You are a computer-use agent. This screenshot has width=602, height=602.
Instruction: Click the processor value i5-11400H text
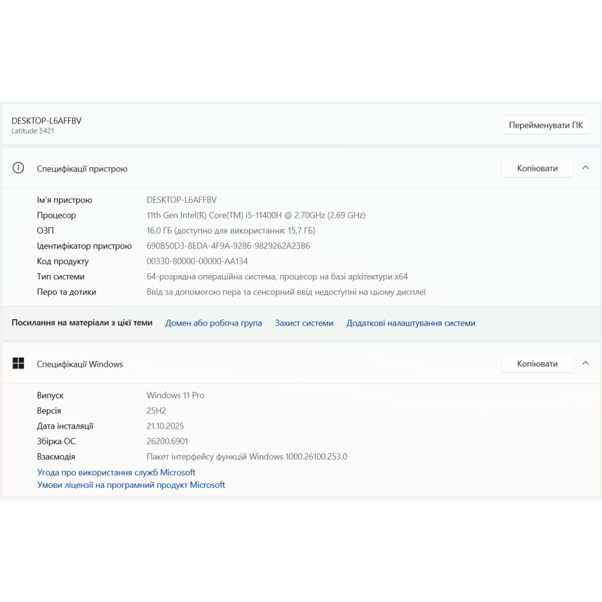coord(256,216)
